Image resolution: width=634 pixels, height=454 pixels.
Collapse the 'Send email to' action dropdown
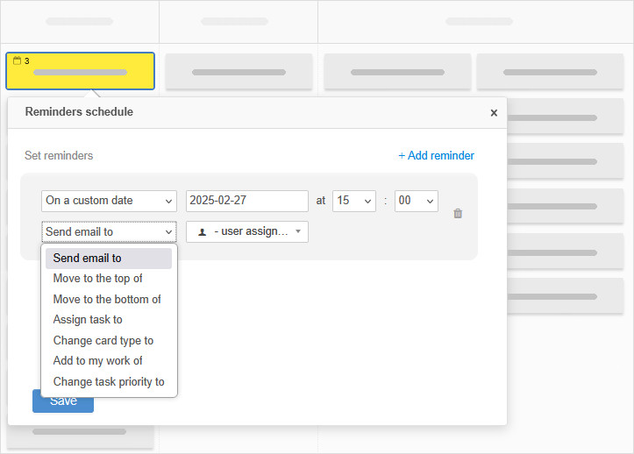109,231
